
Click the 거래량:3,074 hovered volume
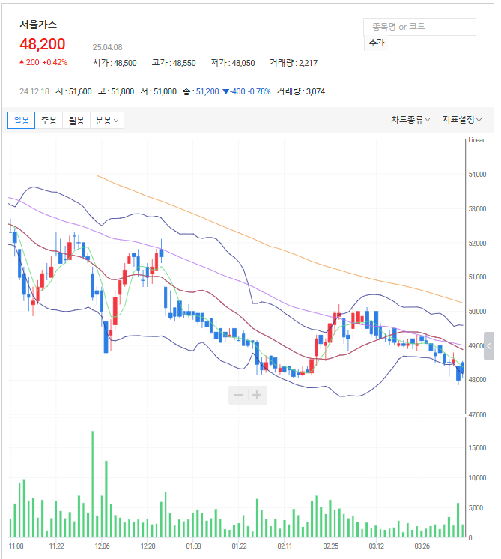pos(301,91)
